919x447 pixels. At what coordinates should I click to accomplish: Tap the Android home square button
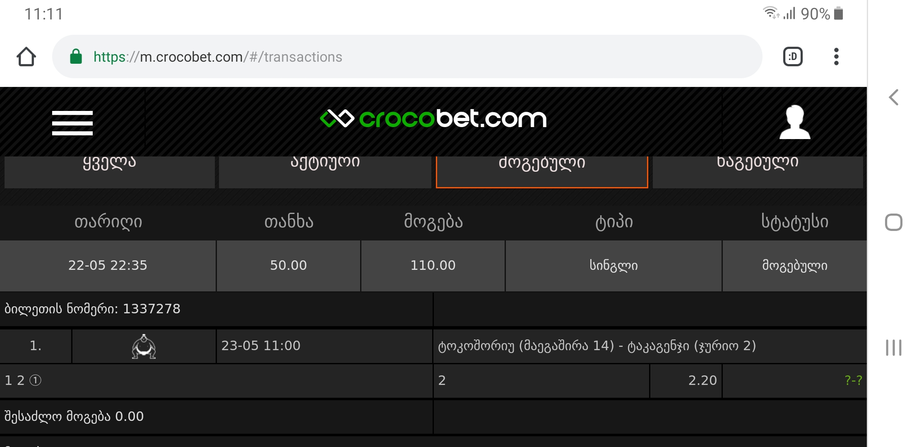click(894, 222)
